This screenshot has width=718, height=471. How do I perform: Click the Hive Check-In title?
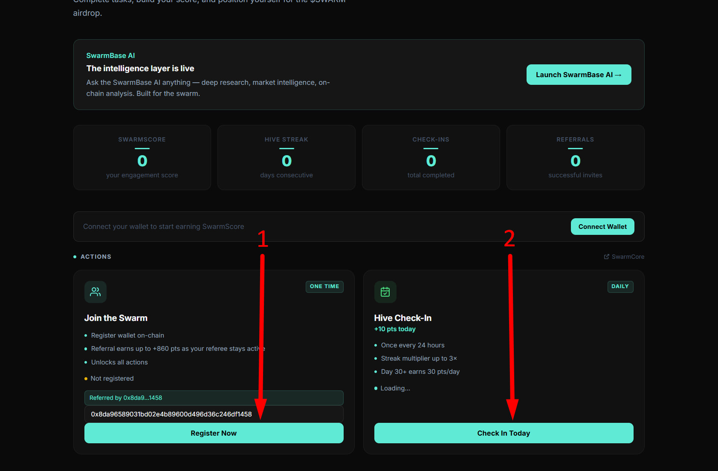click(x=403, y=318)
